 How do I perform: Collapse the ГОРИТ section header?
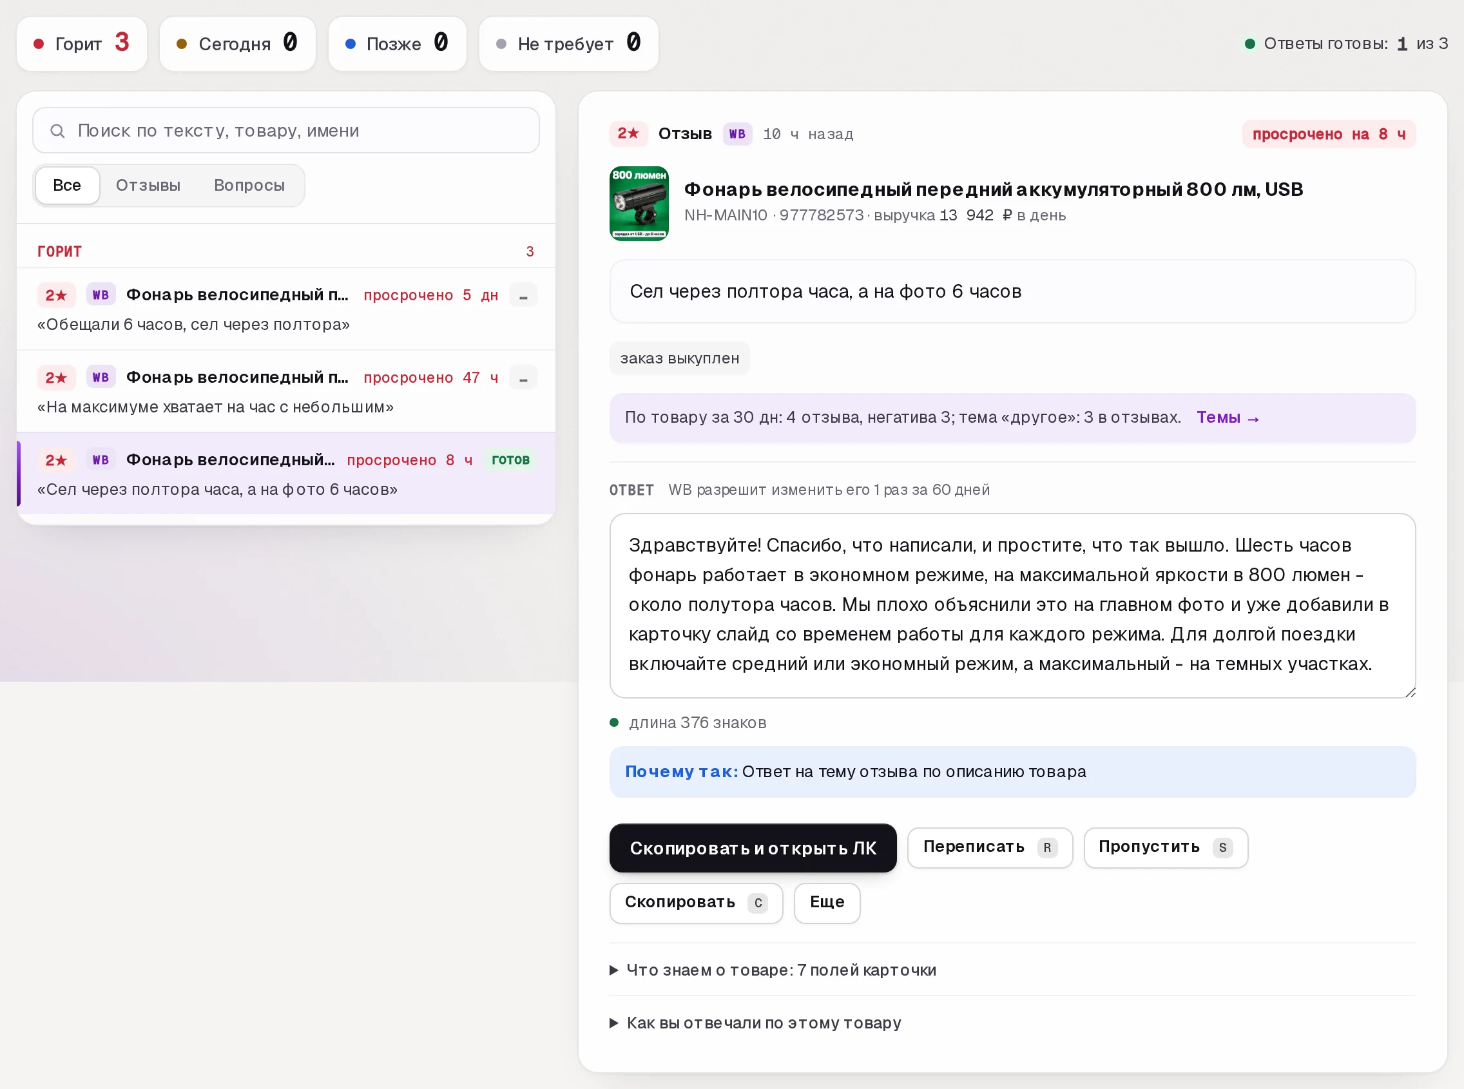click(x=286, y=251)
